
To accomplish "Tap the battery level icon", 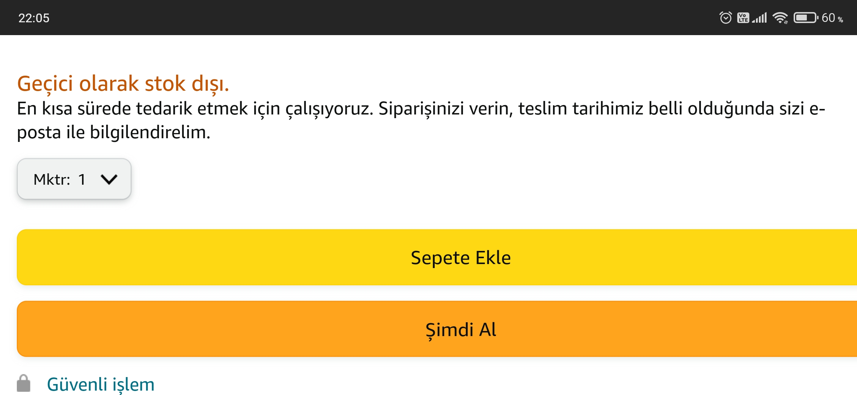I will [806, 18].
